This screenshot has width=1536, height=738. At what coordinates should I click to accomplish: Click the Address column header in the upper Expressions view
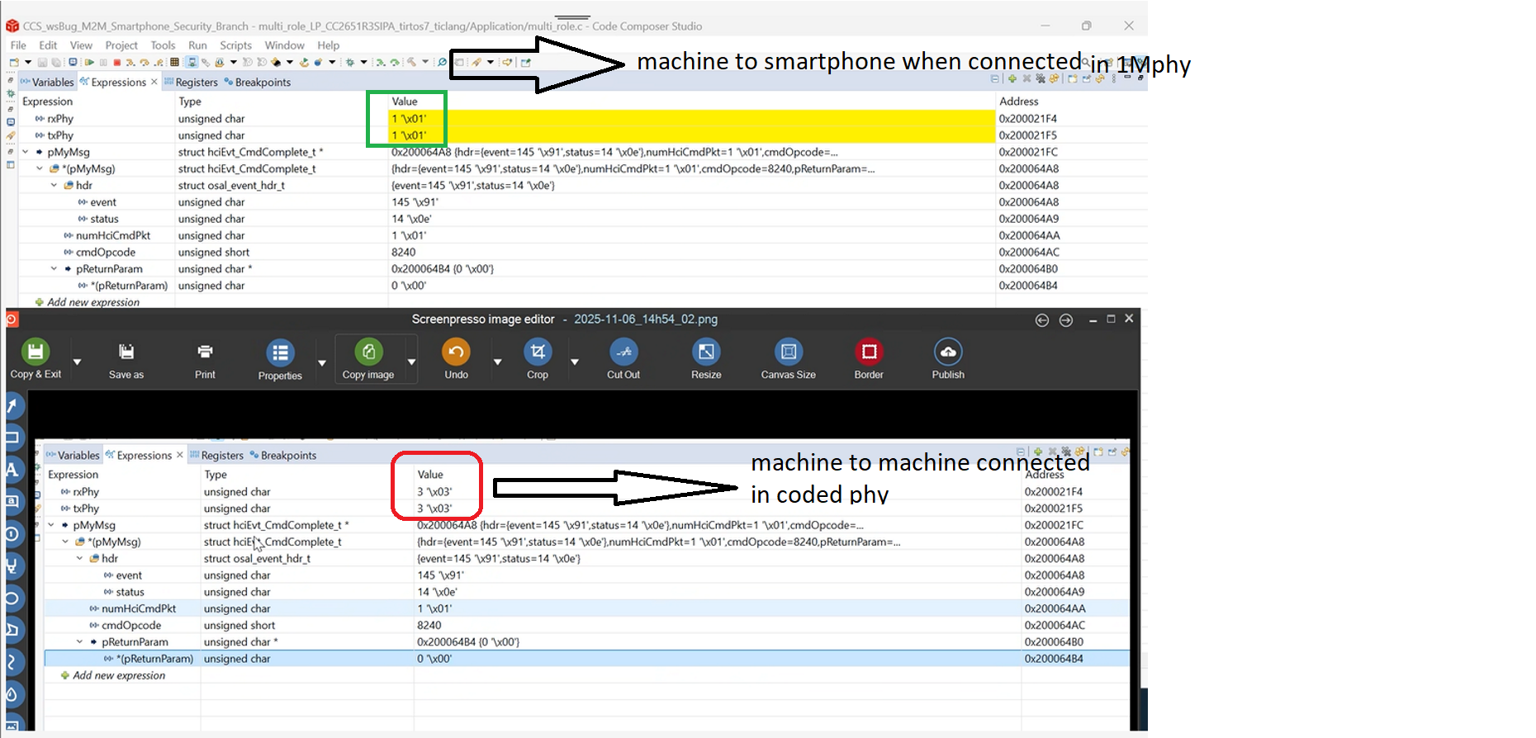click(1019, 102)
